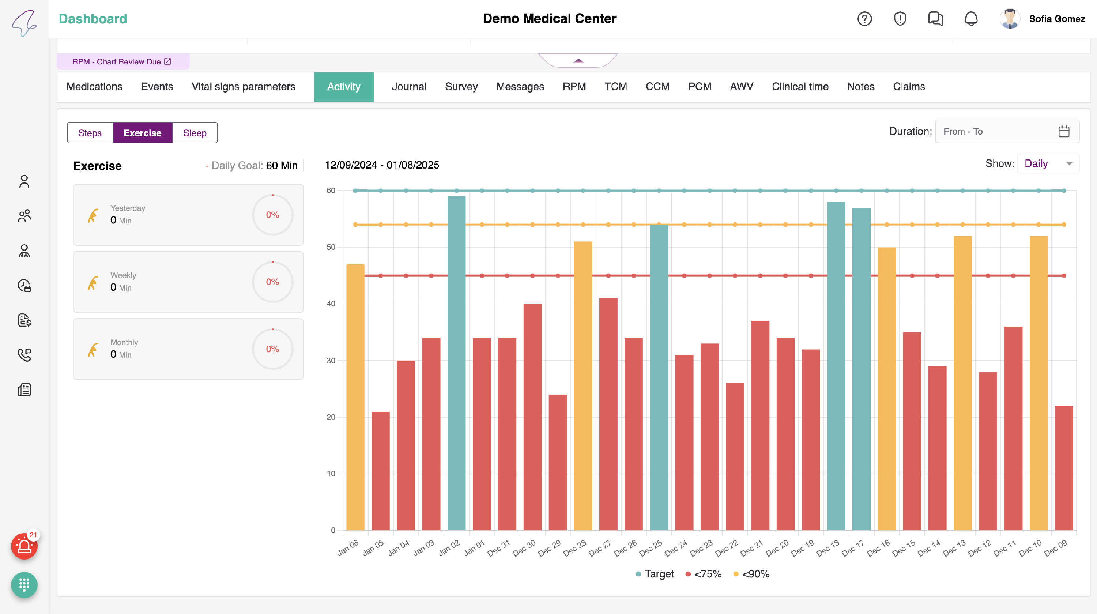Open the help question mark icon
1097x614 pixels.
click(864, 19)
